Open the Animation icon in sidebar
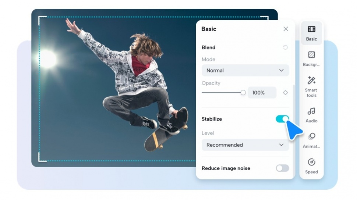The height and width of the screenshot is (200, 357). 311,136
